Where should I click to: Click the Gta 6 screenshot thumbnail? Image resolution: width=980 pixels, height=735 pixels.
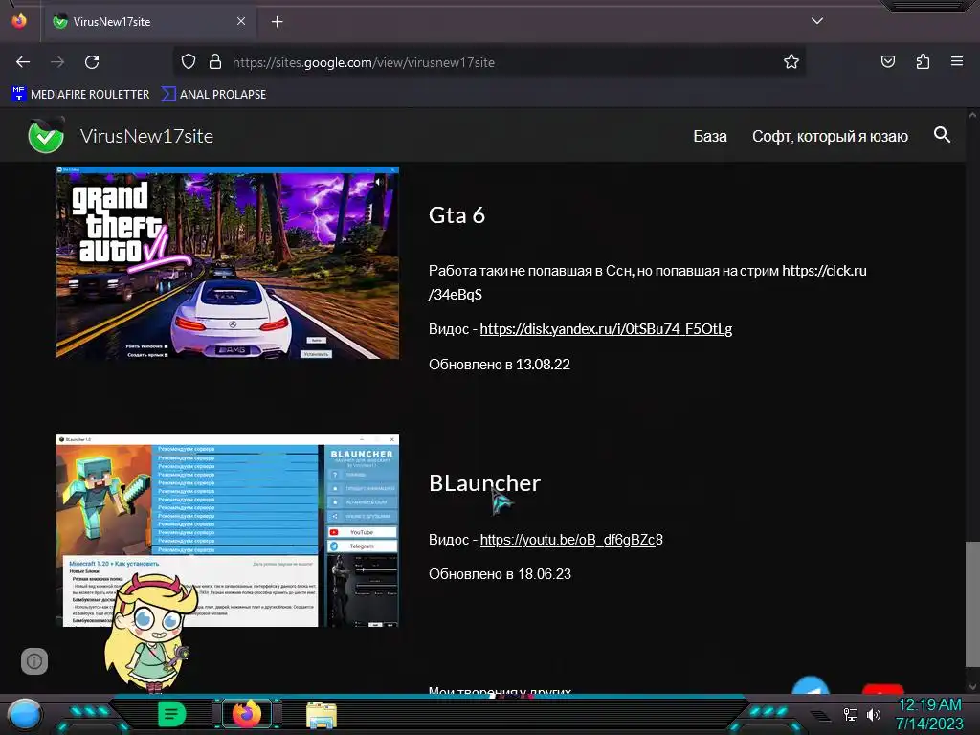[x=228, y=262]
